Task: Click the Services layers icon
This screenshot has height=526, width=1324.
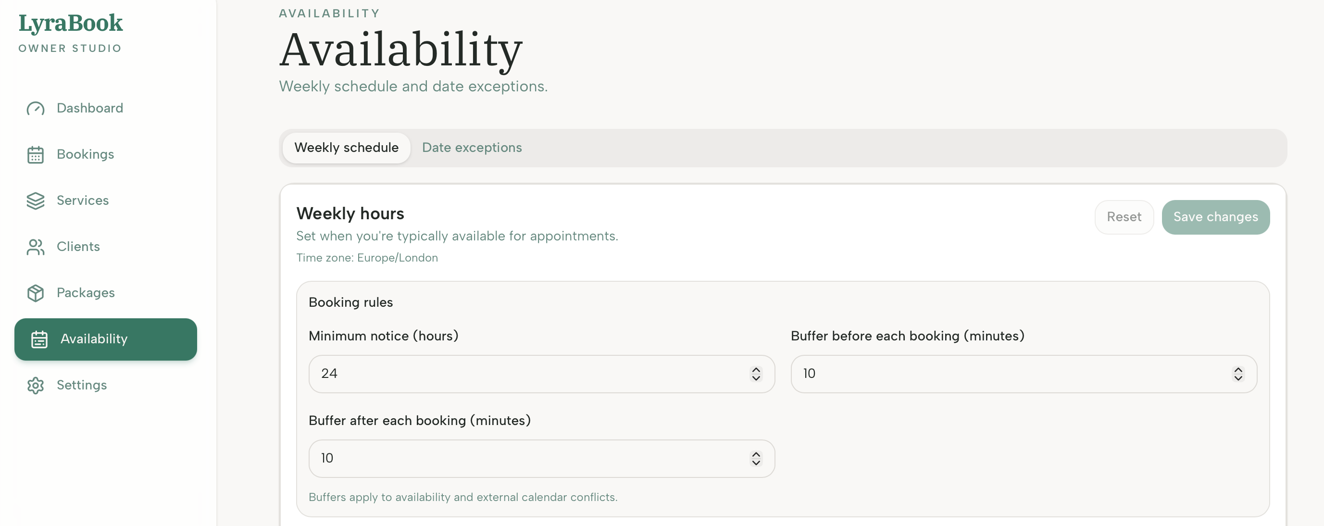Action: click(35, 200)
